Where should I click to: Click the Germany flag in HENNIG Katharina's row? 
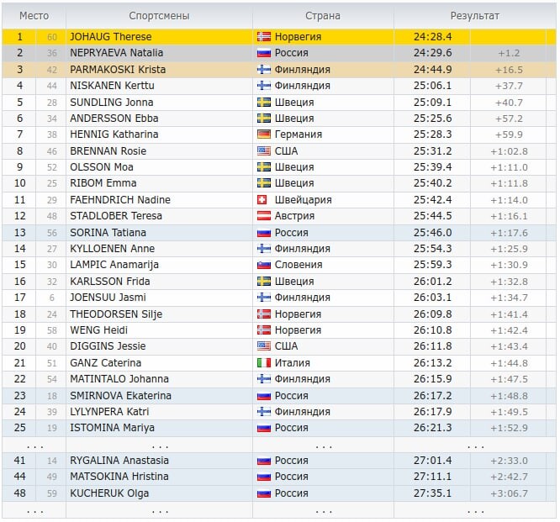coord(264,134)
